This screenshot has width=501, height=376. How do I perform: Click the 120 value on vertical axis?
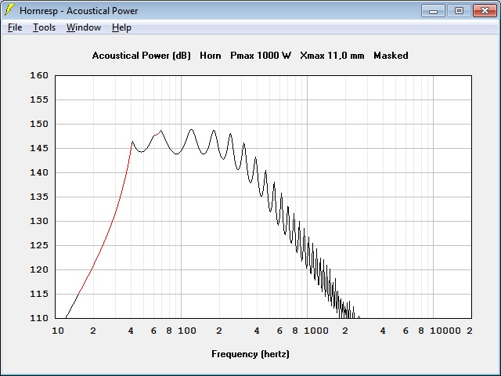[39, 269]
